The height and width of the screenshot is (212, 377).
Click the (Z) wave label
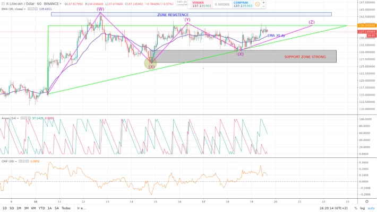tap(312, 22)
